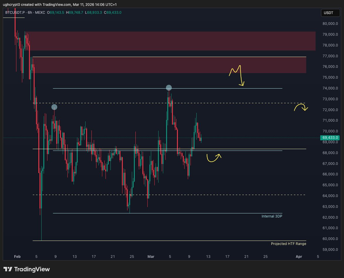Click the 64,000.0 price axis label

[330, 196]
